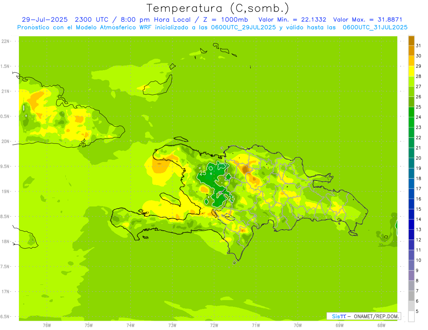This screenshot has height=330, width=428.
Task: Click the '18' value on color scale
Action: click(x=418, y=178)
